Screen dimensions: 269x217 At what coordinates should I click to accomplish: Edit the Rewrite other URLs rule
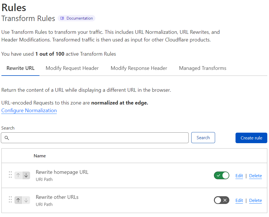tap(239, 200)
